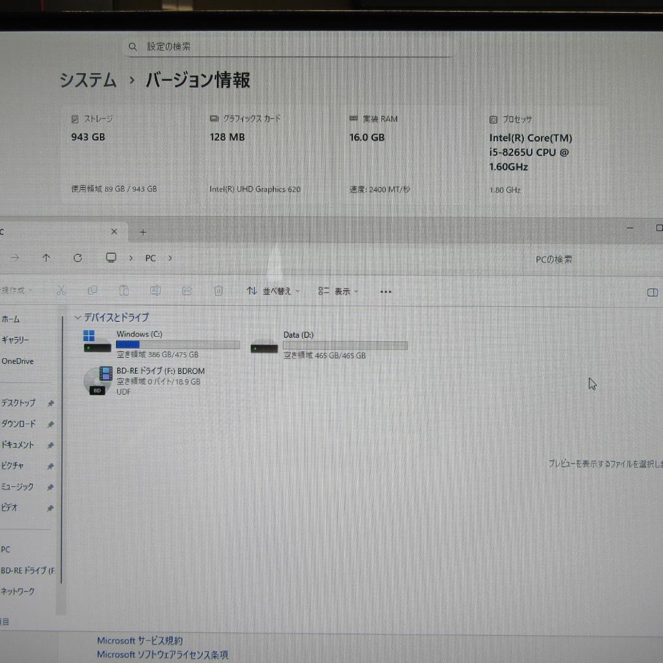The width and height of the screenshot is (663, 663).
Task: Select the Rename icon in the toolbar
Action: (155, 290)
